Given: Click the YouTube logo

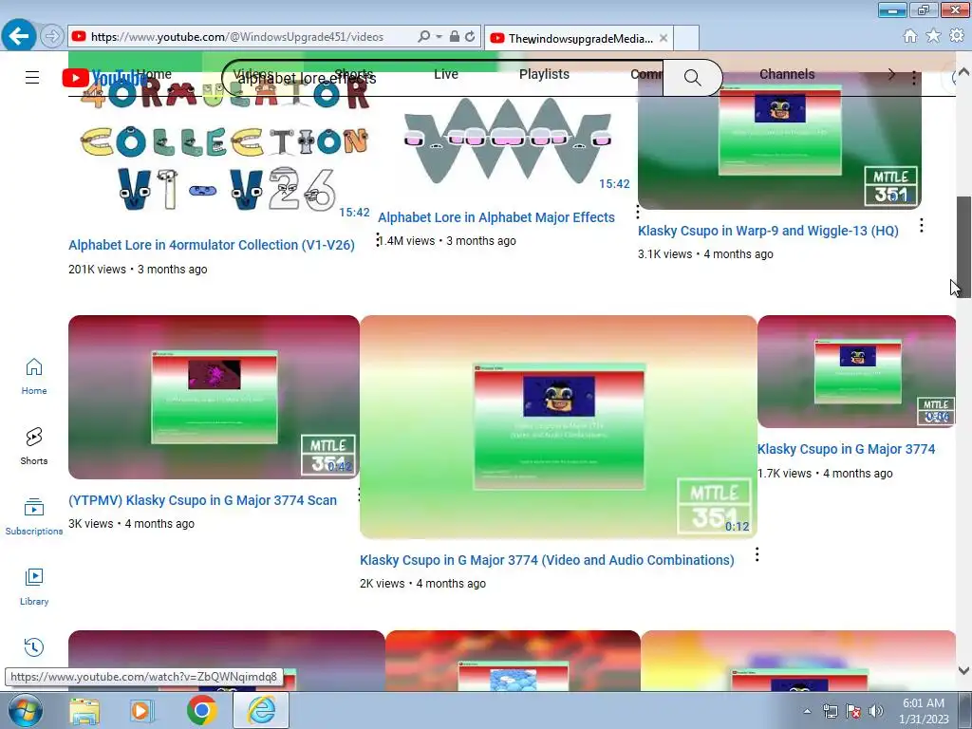Looking at the screenshot, I should coord(104,78).
